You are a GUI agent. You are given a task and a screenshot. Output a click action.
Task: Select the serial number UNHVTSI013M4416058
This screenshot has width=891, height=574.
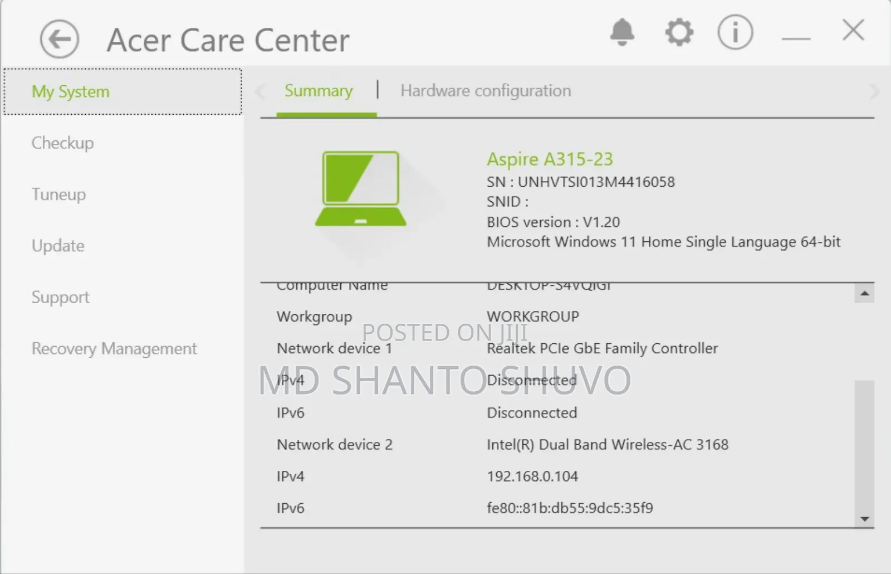[x=596, y=182]
